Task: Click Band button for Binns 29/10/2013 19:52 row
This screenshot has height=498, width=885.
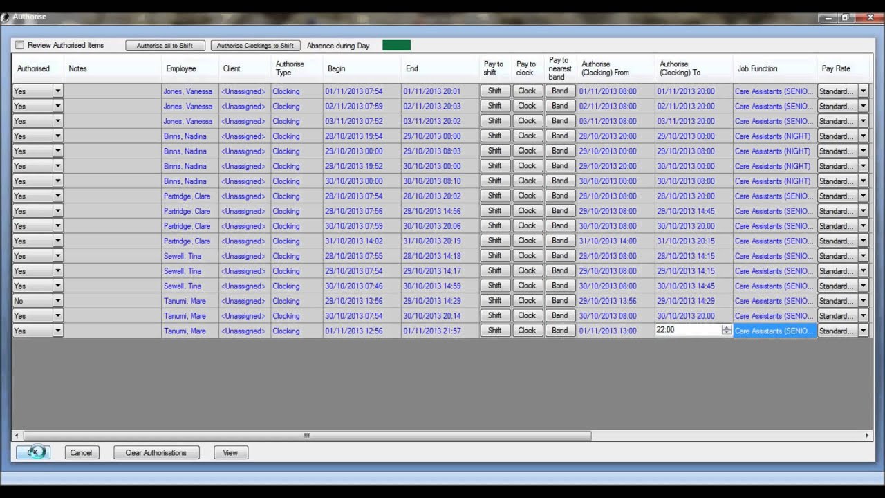Action: [559, 165]
